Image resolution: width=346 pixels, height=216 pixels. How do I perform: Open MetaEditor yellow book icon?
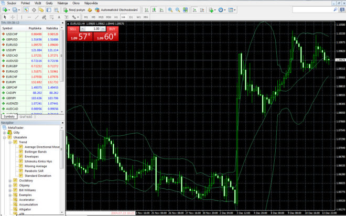point(90,10)
